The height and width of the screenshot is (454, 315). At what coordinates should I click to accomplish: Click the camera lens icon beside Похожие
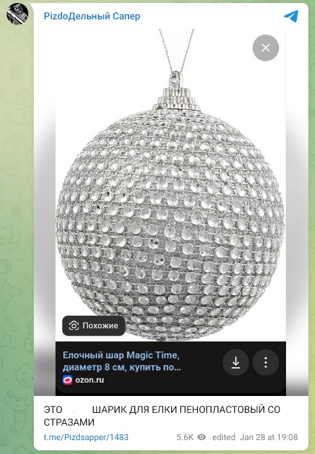coord(74,326)
